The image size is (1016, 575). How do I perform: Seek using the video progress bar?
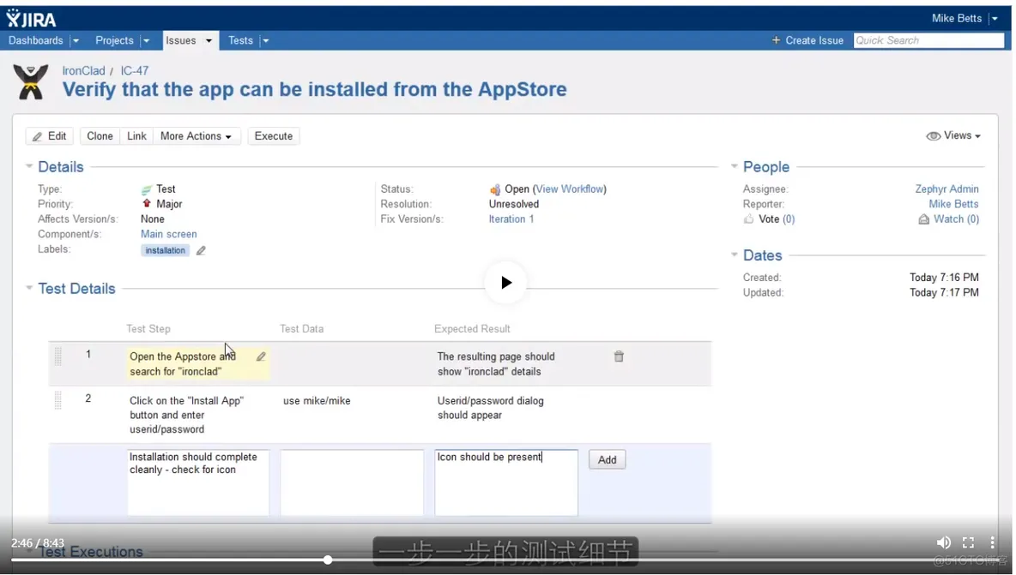click(505, 560)
